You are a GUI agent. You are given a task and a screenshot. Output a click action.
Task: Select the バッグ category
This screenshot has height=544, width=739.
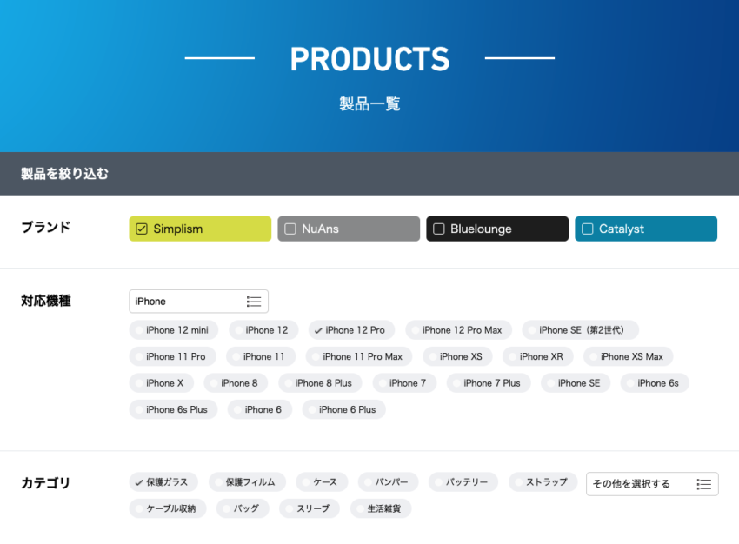243,508
